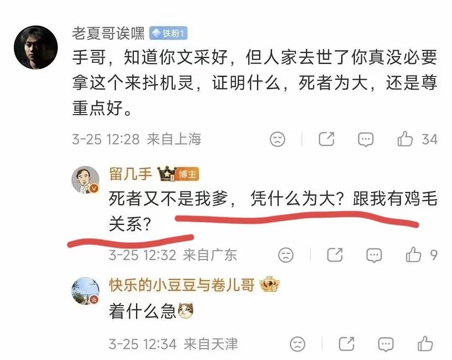Open username 留几手
Image resolution: width=452 pixels, height=360 pixels.
(x=131, y=174)
